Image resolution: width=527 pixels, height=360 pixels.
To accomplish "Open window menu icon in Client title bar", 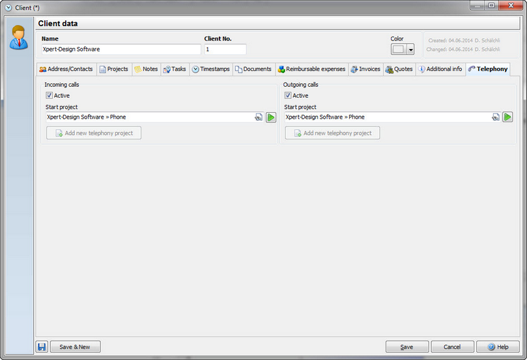I will coord(8,7).
